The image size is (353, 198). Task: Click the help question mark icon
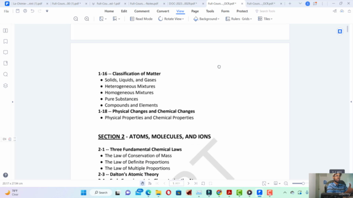tap(6, 175)
